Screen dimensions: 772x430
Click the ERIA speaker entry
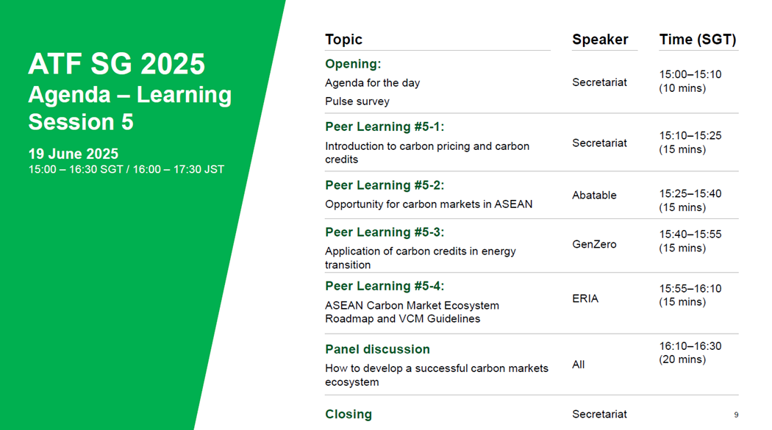(x=585, y=298)
